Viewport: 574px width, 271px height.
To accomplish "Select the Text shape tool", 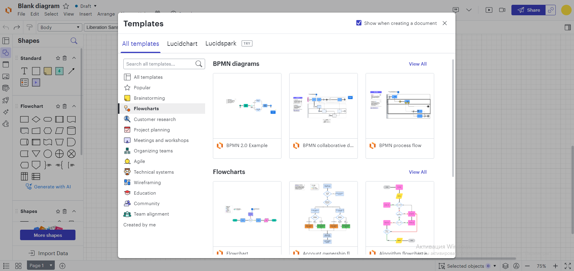I will [x=24, y=71].
